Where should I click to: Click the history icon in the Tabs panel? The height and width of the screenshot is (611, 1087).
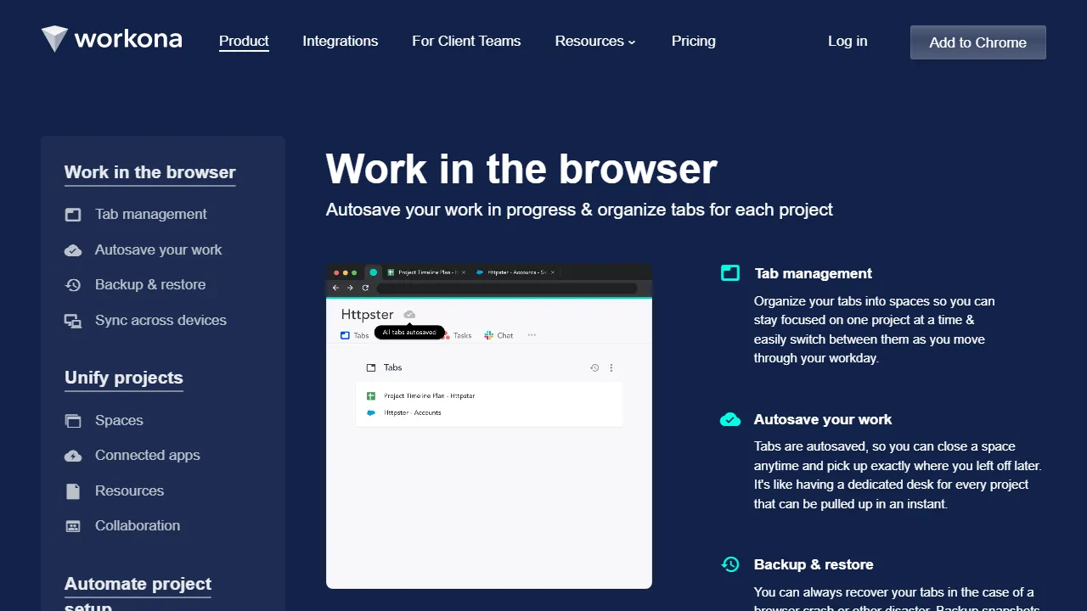tap(594, 367)
